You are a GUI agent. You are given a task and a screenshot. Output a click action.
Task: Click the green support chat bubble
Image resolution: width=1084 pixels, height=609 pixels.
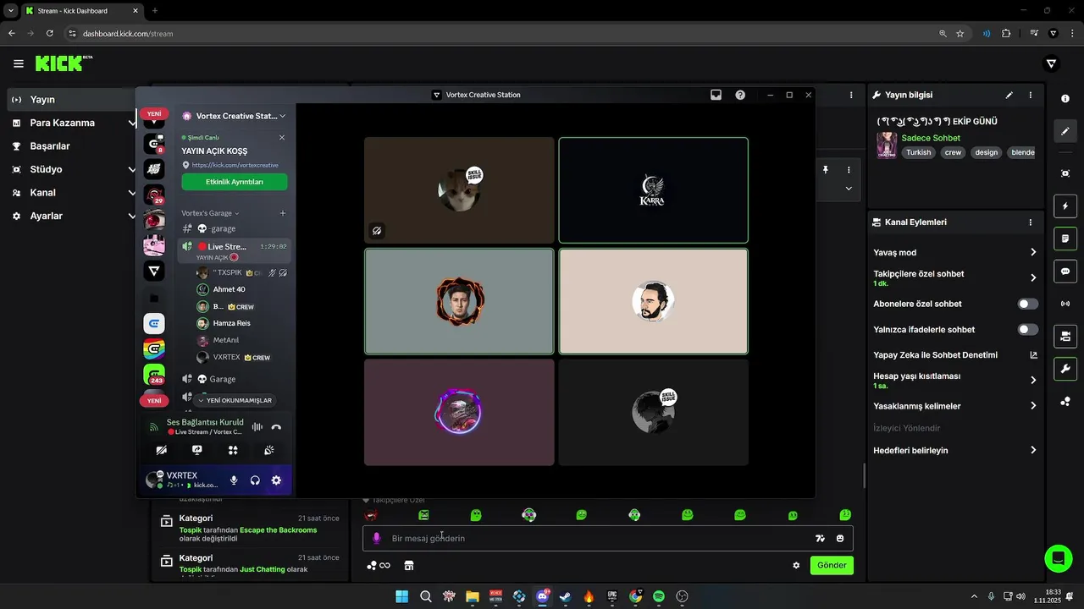pos(1057,558)
